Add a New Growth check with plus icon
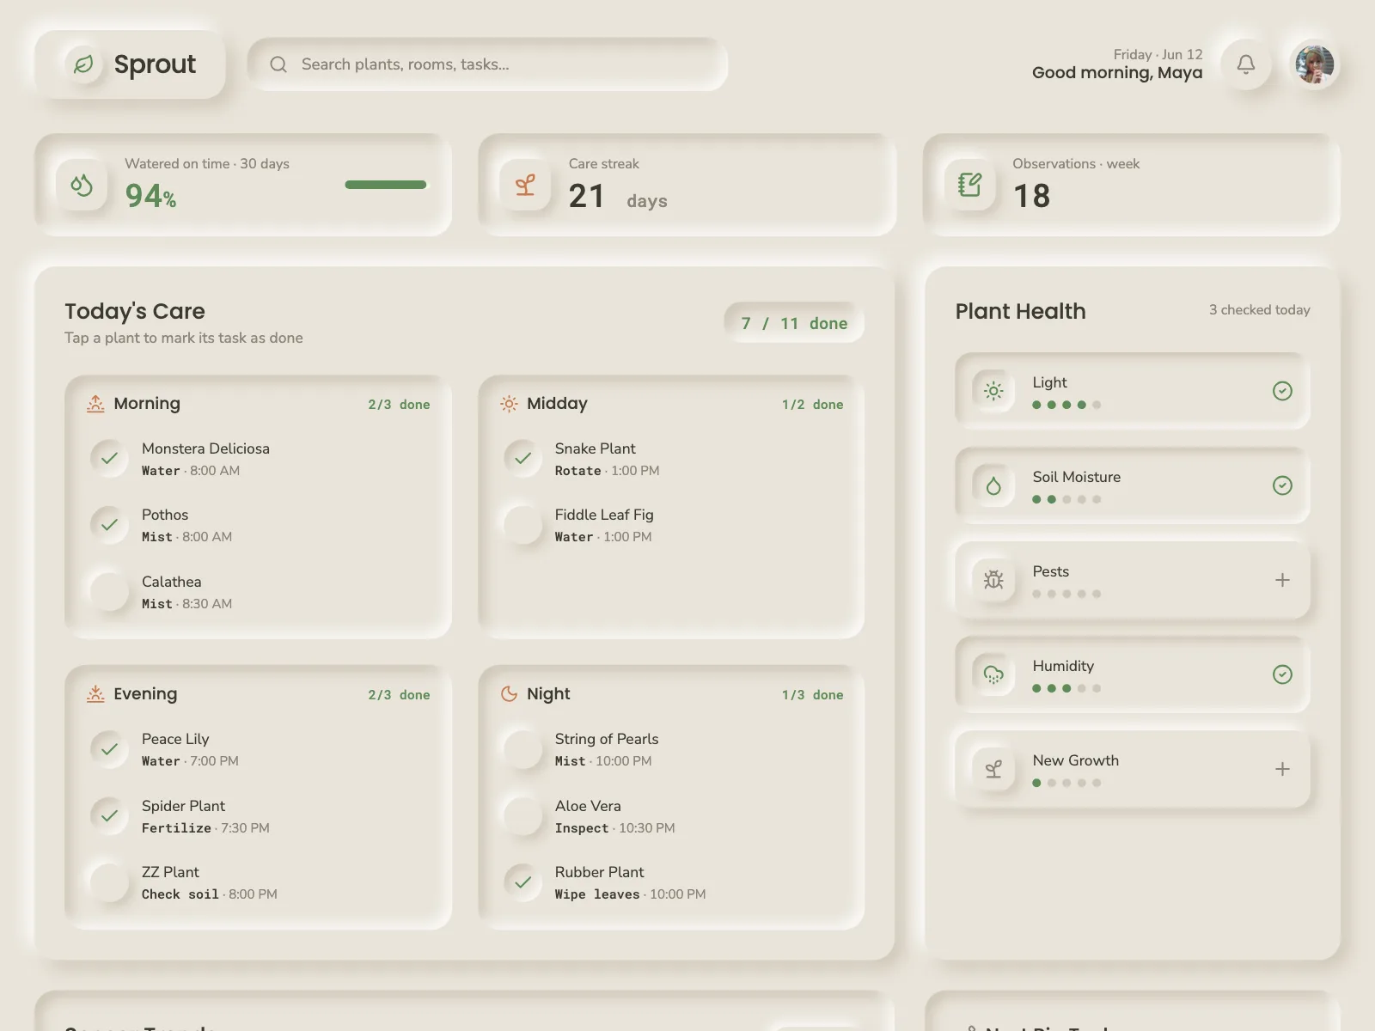 tap(1282, 769)
